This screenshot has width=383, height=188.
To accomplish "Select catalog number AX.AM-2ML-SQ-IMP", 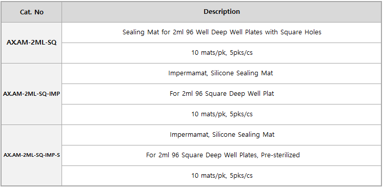I will [31, 94].
